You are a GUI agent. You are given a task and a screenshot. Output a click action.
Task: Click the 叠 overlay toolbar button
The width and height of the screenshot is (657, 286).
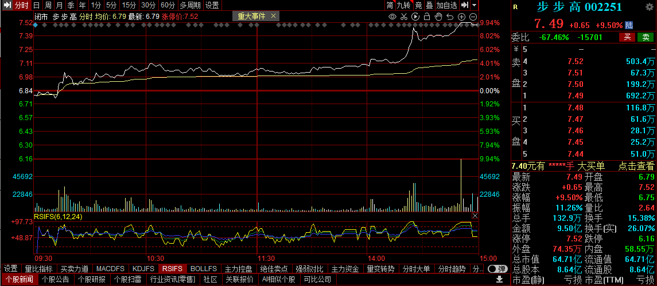pyautogui.click(x=429, y=5)
